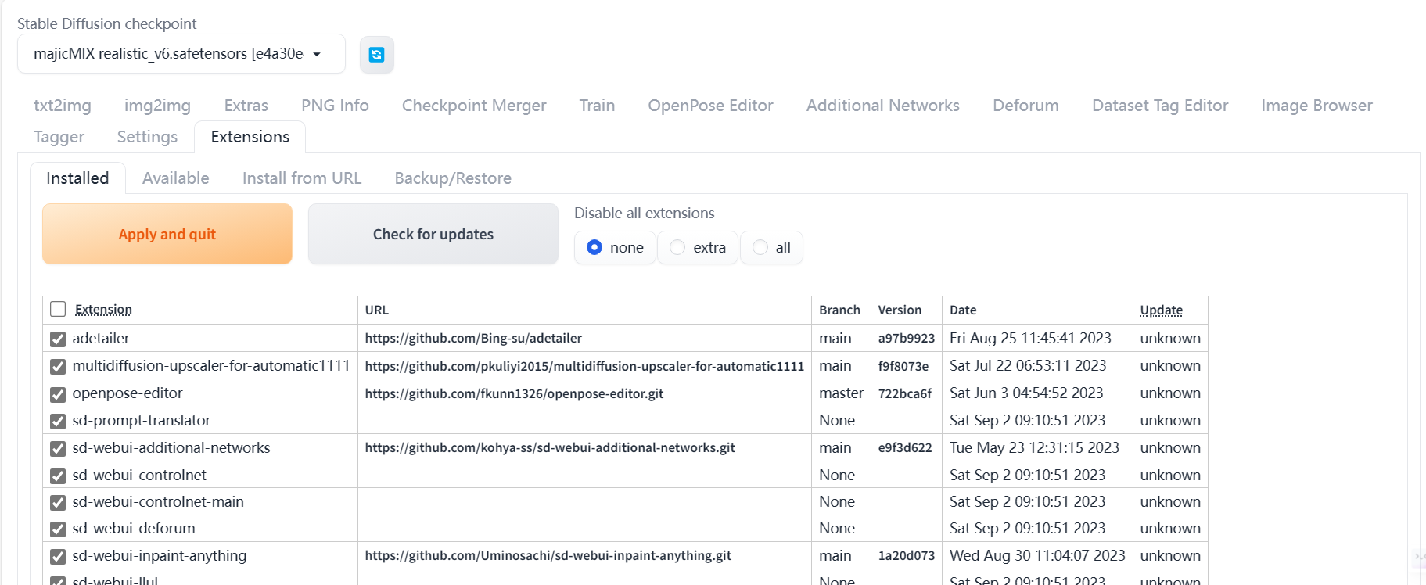The width and height of the screenshot is (1426, 585).
Task: Open the PNG Info tab
Action: coord(335,106)
